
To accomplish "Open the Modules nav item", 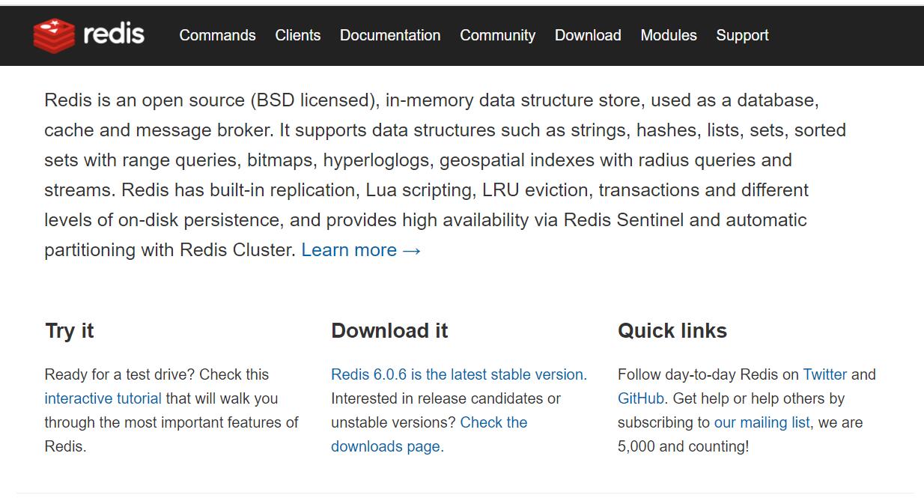I will point(669,35).
